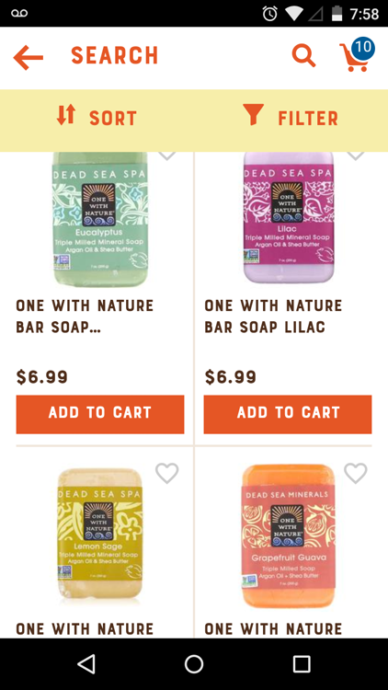Tap the Android home circle button
Image resolution: width=388 pixels, height=690 pixels.
194,664
